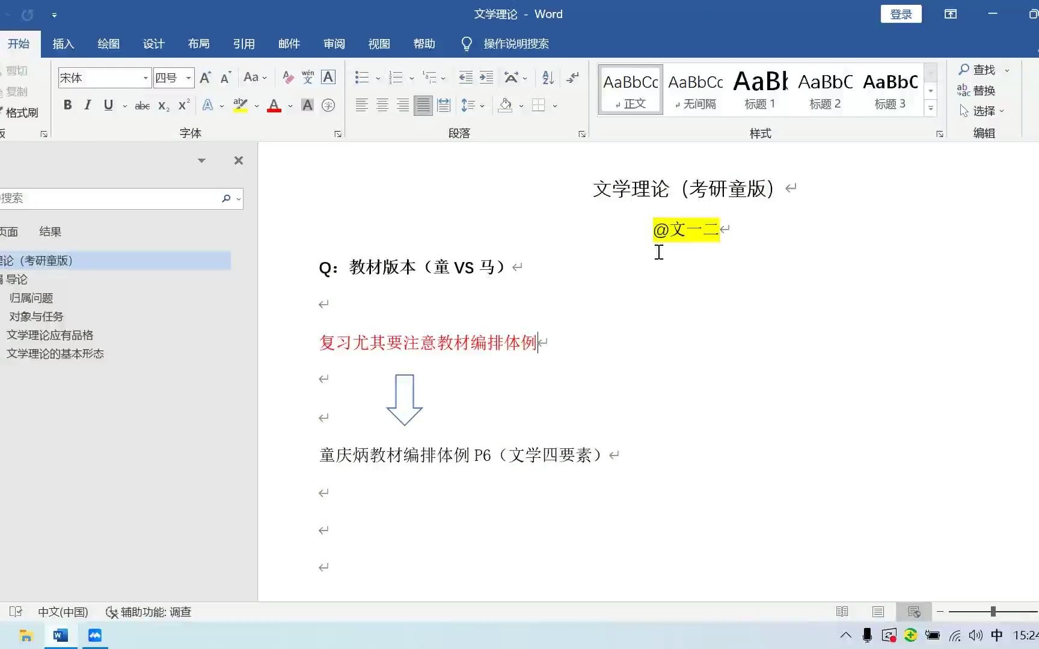Apply character border icon
This screenshot has height=649, width=1039.
click(328, 77)
